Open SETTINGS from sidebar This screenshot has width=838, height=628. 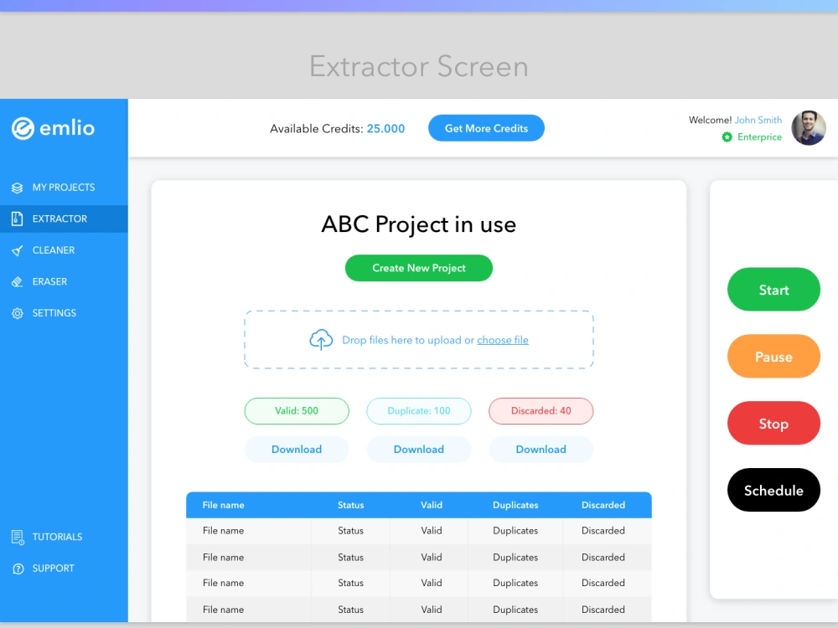[x=65, y=313]
